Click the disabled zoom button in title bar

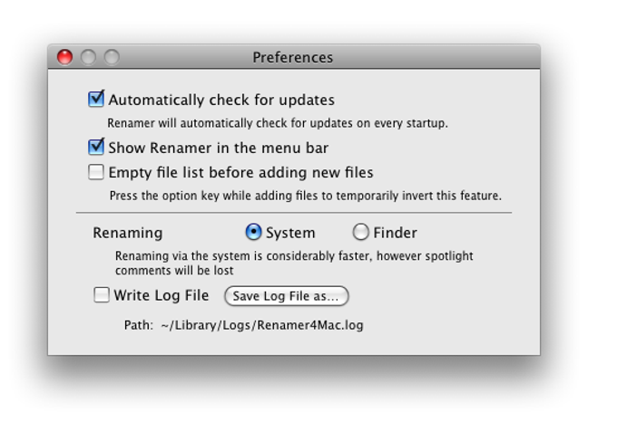(113, 57)
